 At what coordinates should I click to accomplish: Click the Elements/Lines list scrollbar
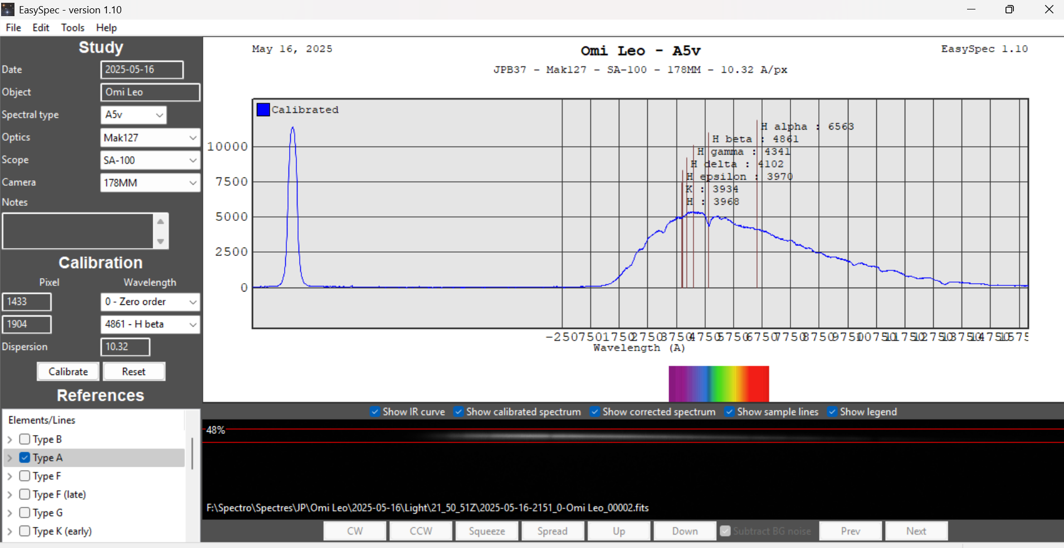click(192, 453)
